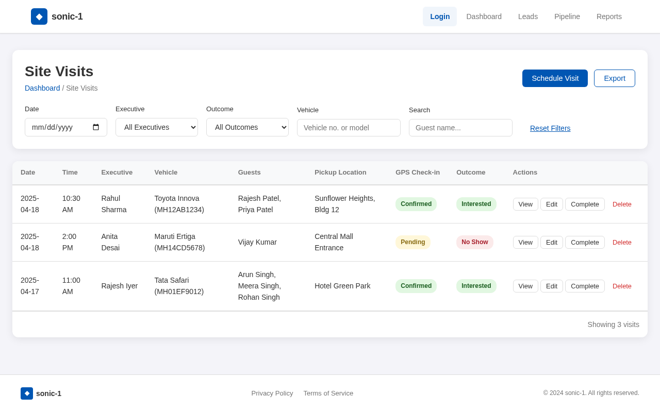Image resolution: width=660 pixels, height=412 pixels.
Task: Expand the All Executives dropdown
Action: coord(157,127)
